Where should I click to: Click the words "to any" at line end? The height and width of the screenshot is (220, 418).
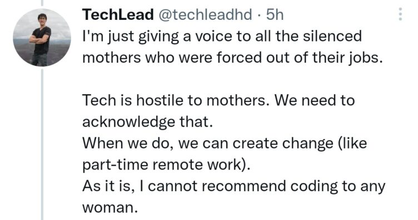(364, 186)
